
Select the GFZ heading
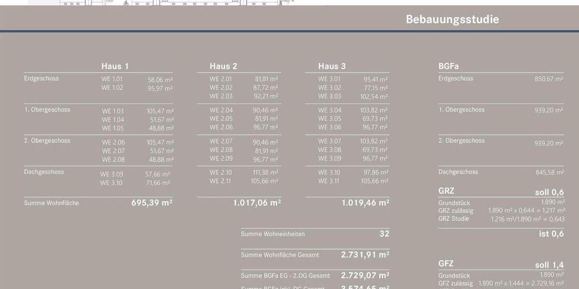(x=446, y=264)
